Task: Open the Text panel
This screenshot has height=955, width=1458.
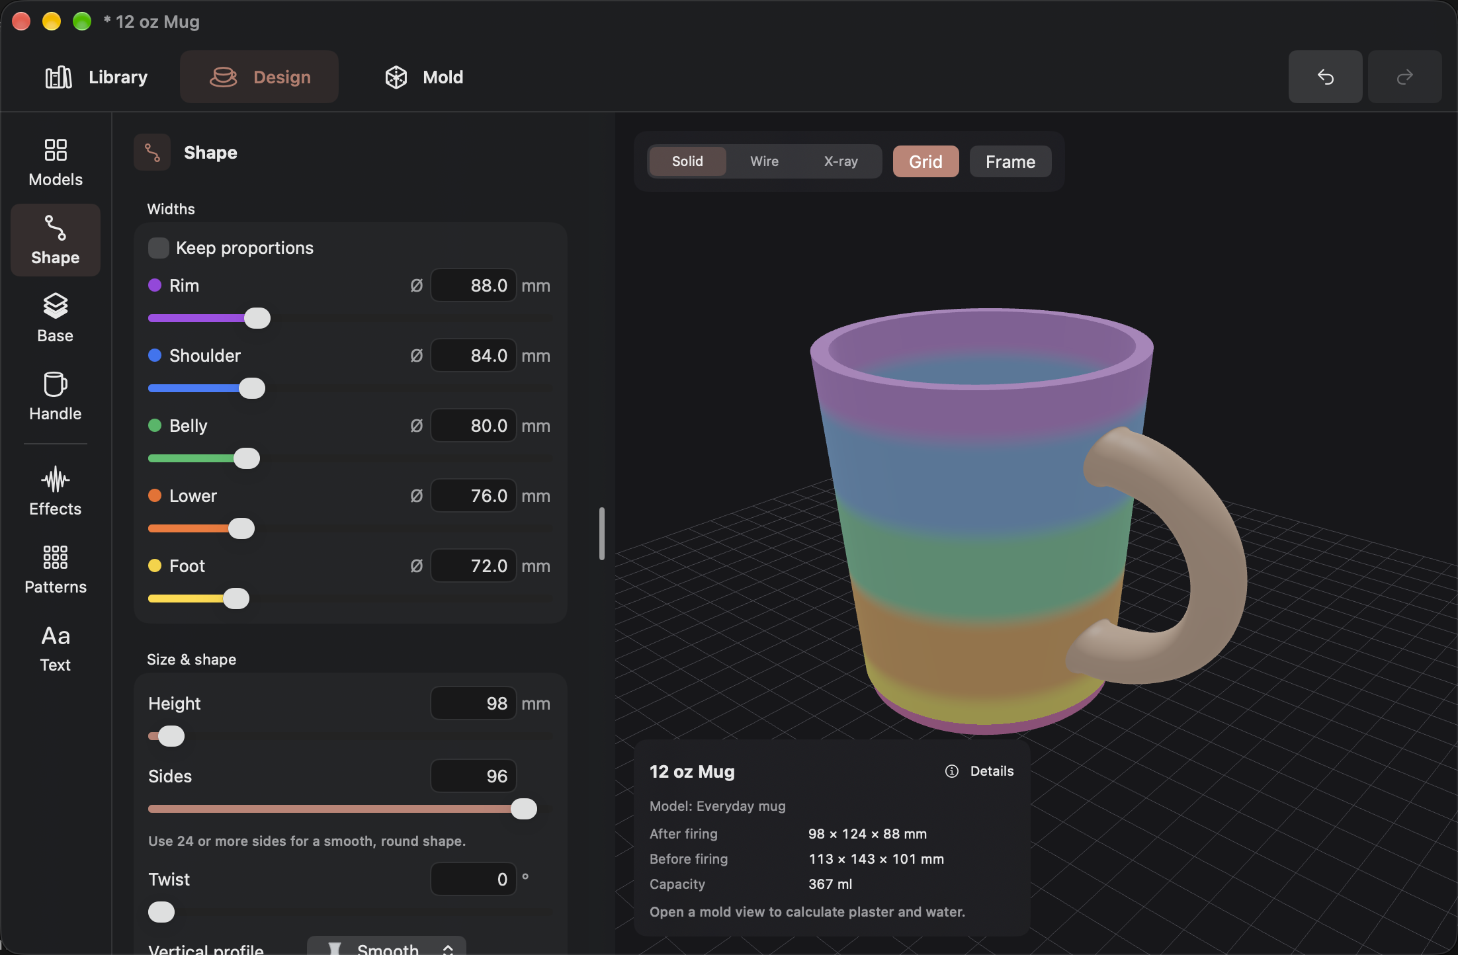Action: click(x=56, y=647)
